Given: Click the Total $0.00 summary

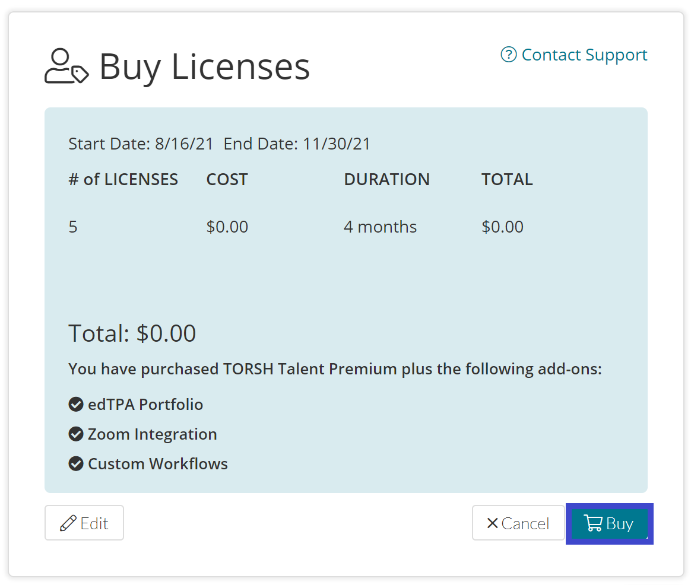Looking at the screenshot, I should point(132,333).
